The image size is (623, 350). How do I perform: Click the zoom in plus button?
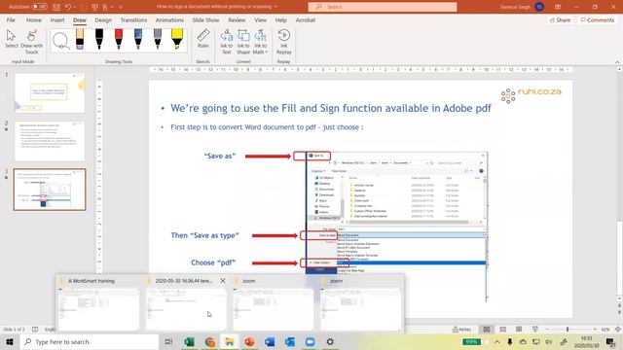tap(595, 330)
